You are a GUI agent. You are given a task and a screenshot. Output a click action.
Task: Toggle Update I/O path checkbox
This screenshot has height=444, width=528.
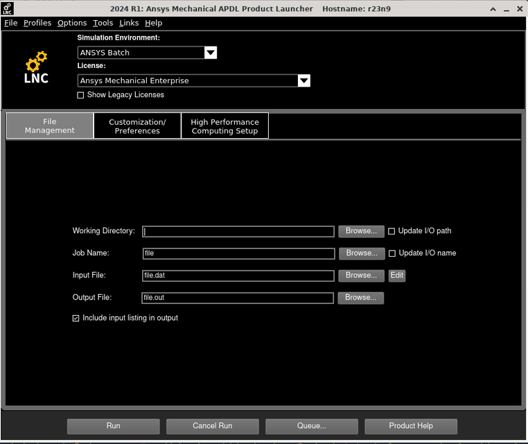coord(391,231)
